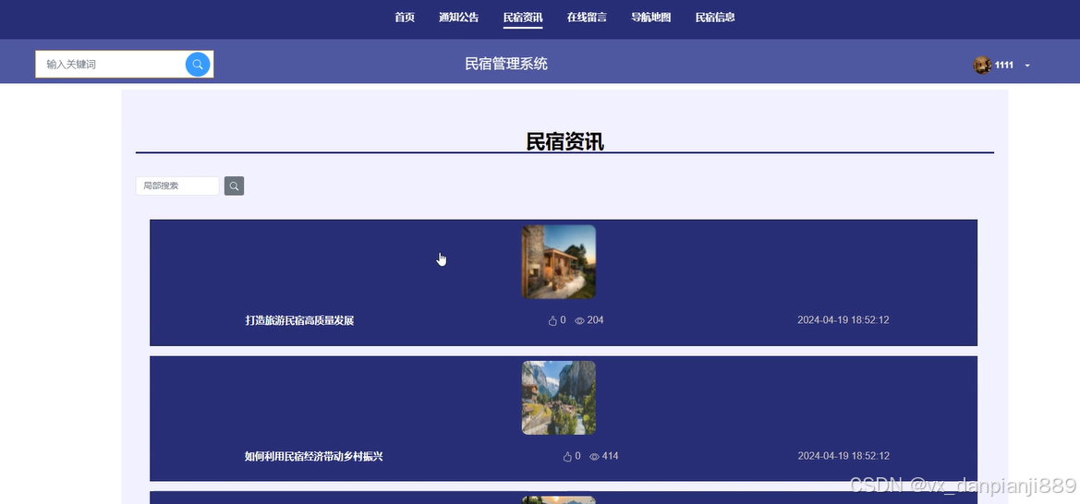Click timestamp 2024-04-19 18:52:12 on 打造旅游民宿高质量发展
The width and height of the screenshot is (1080, 504).
843,320
